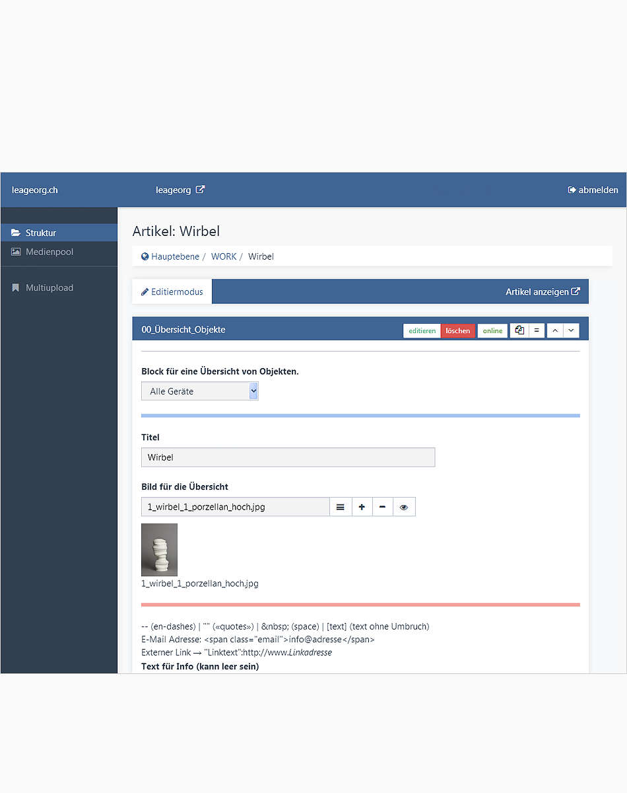Screen dimensions: 627x793
Task: Move block down with the down chevron
Action: click(571, 330)
